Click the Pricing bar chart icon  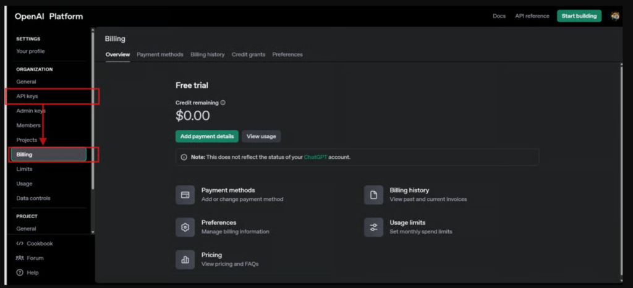[185, 260]
